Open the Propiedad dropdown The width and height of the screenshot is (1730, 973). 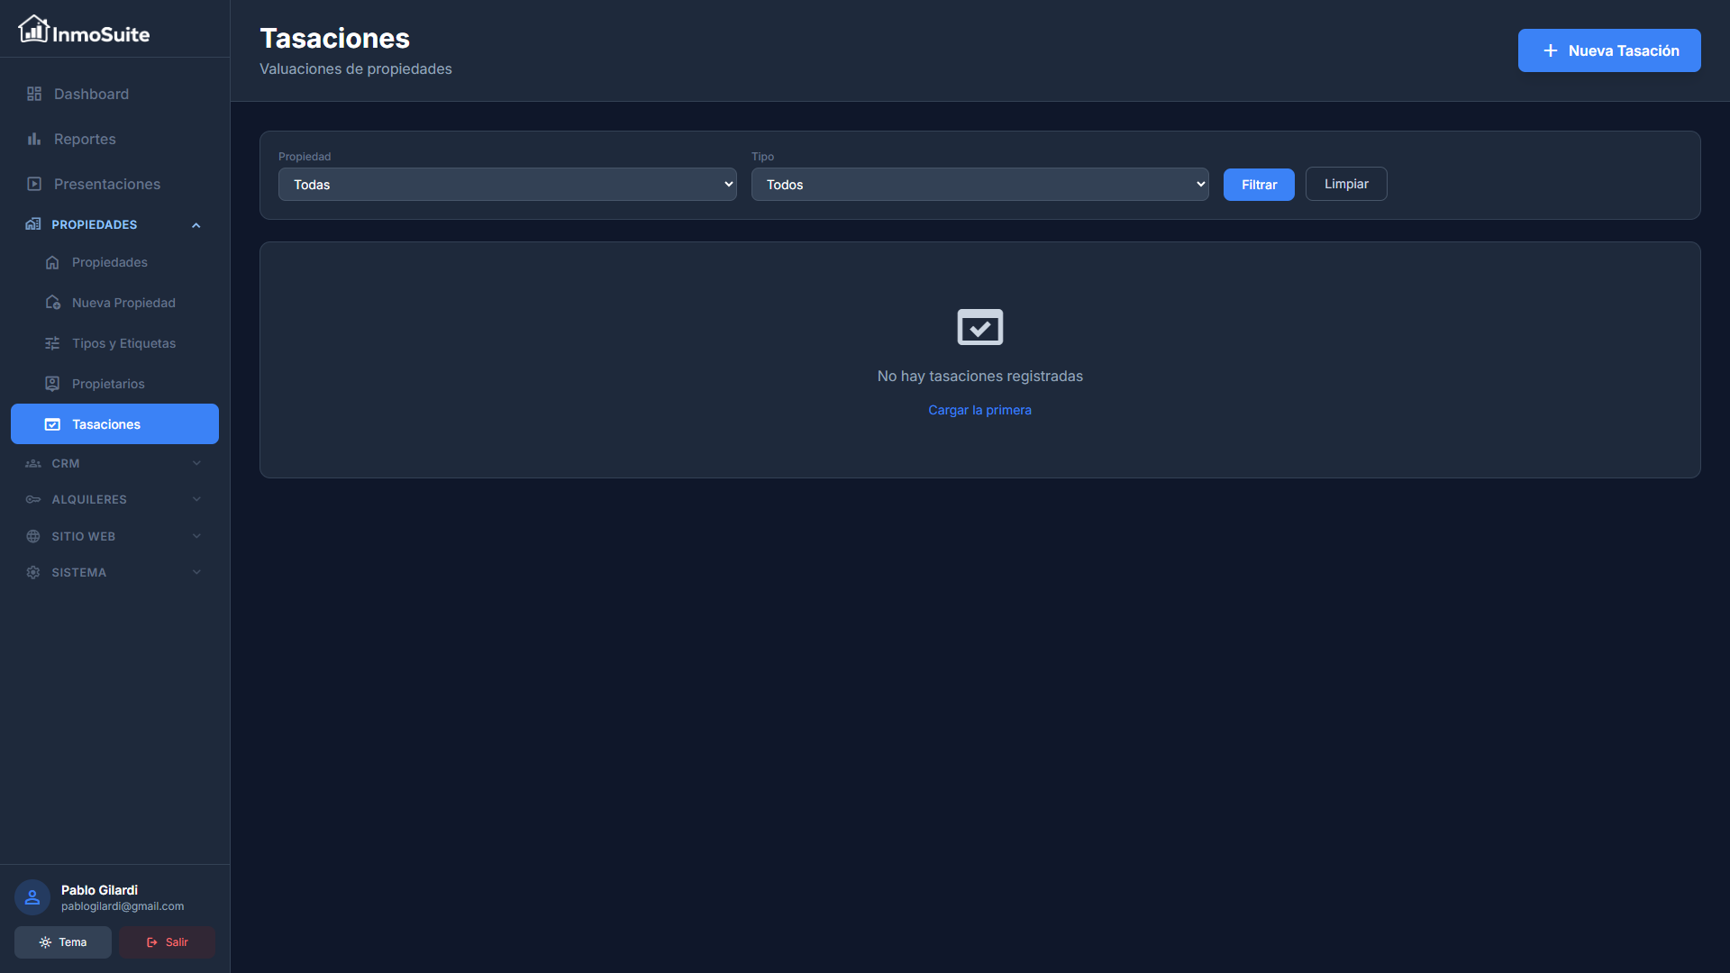tap(507, 185)
